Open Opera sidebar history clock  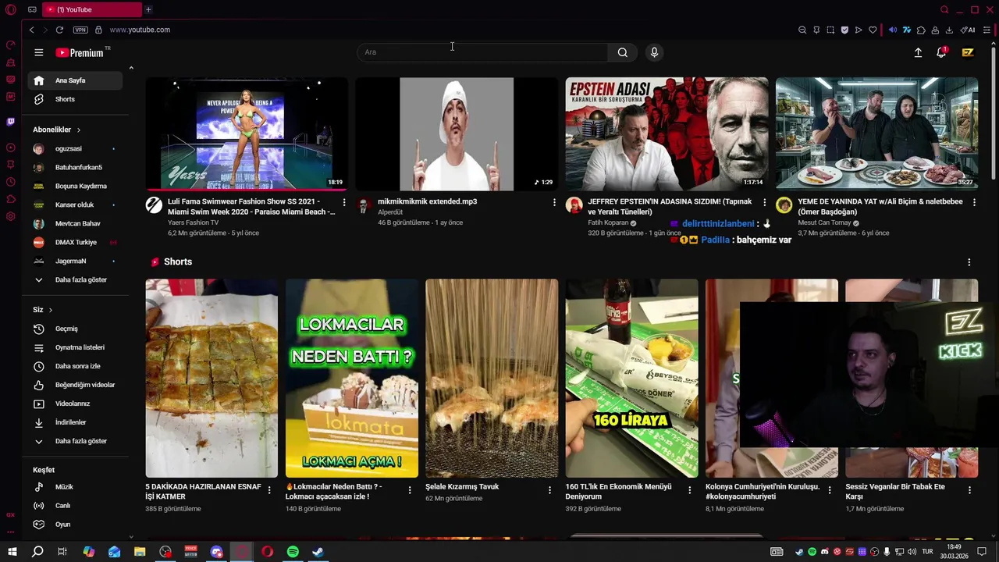click(x=10, y=182)
